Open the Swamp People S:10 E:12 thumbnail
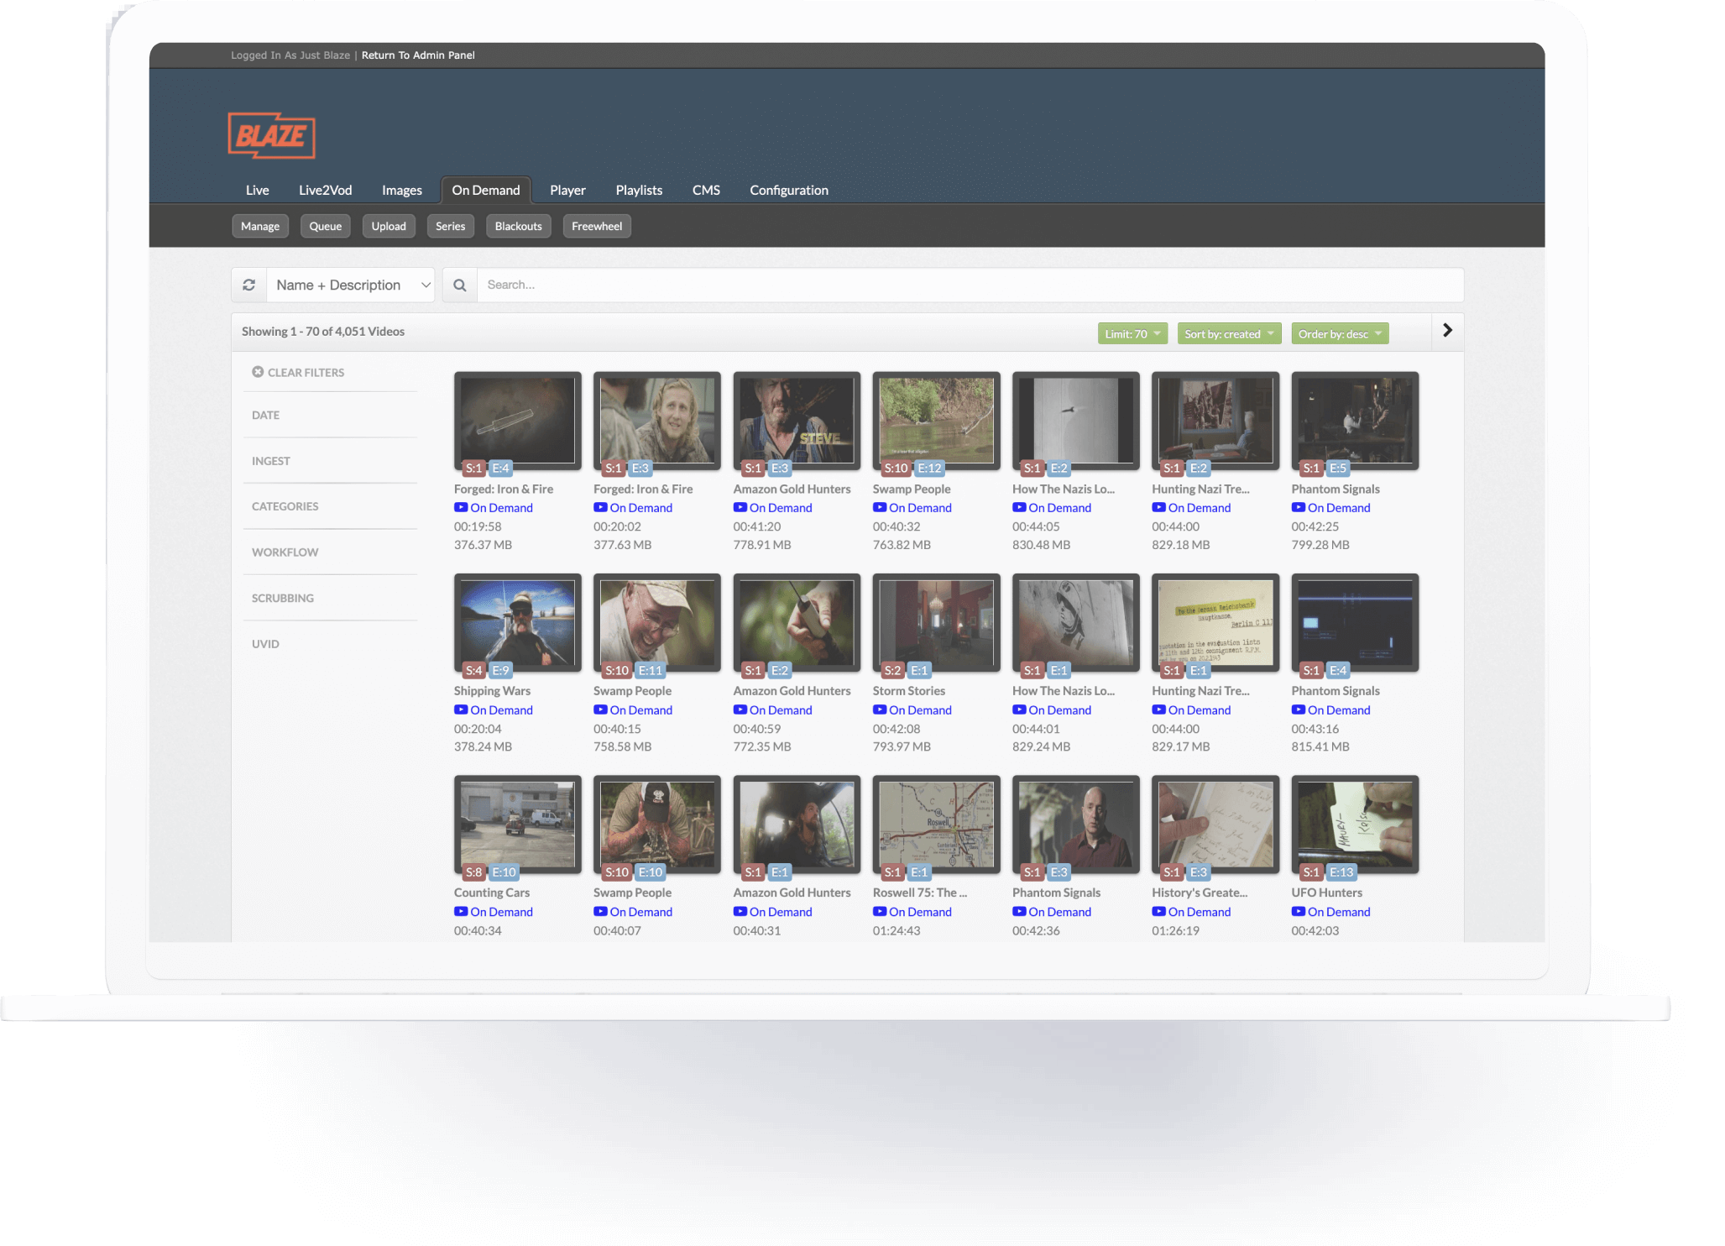 tap(937, 421)
